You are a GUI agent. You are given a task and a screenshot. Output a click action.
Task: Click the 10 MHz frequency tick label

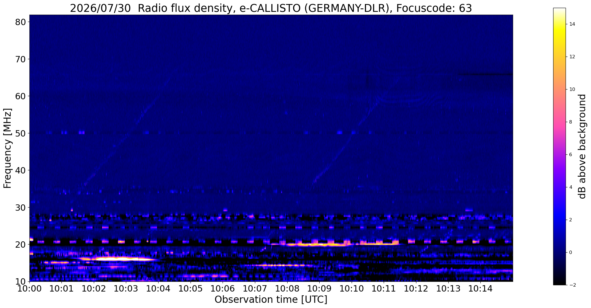(20, 281)
